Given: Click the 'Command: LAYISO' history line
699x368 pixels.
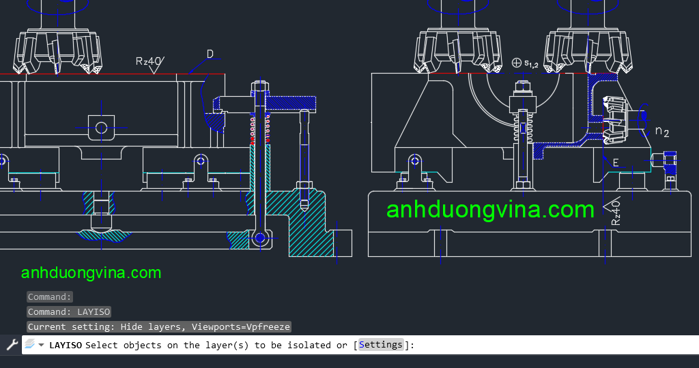Looking at the screenshot, I should click(69, 311).
